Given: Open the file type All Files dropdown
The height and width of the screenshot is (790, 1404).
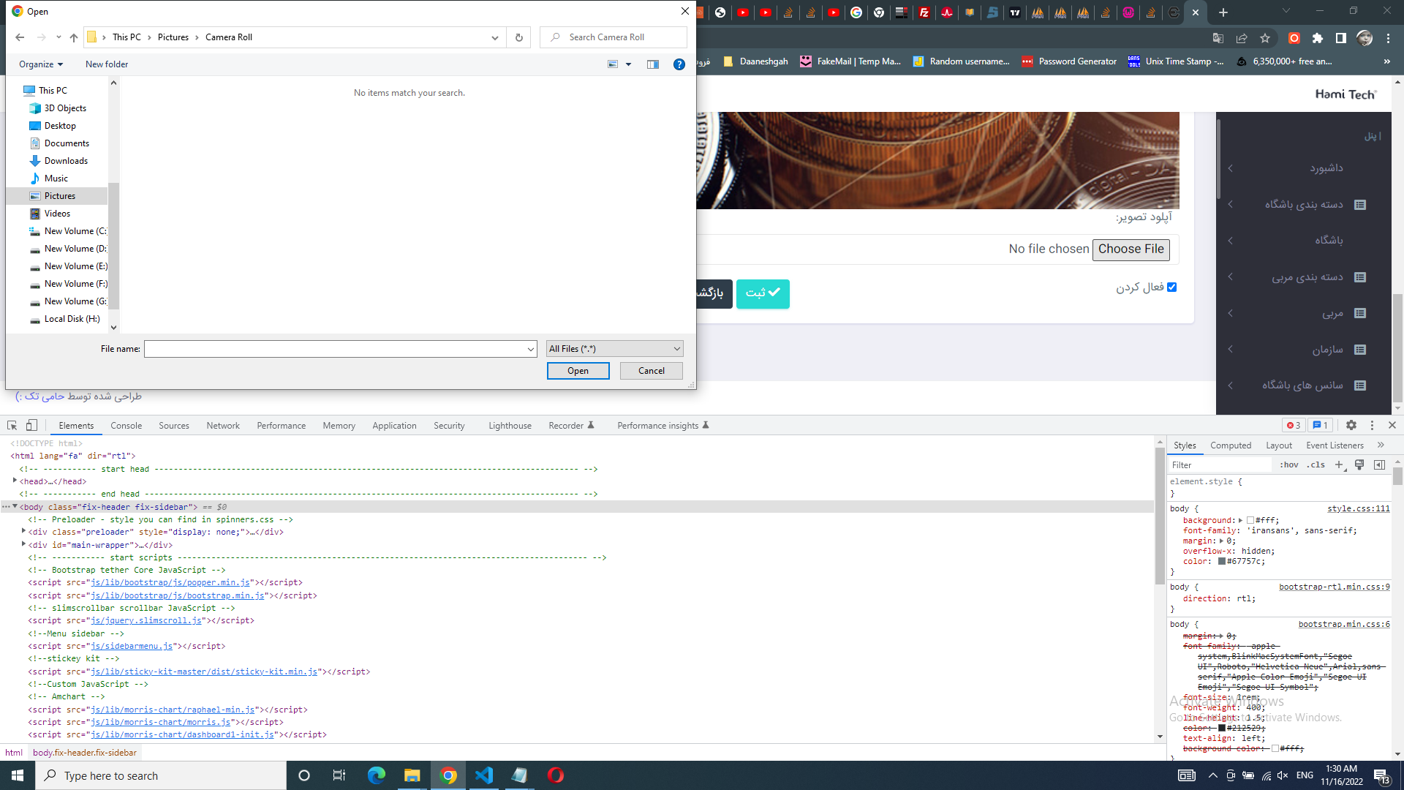Looking at the screenshot, I should [x=615, y=349].
